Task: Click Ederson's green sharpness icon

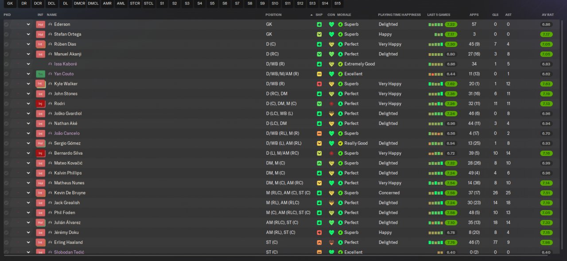Action: click(319, 24)
